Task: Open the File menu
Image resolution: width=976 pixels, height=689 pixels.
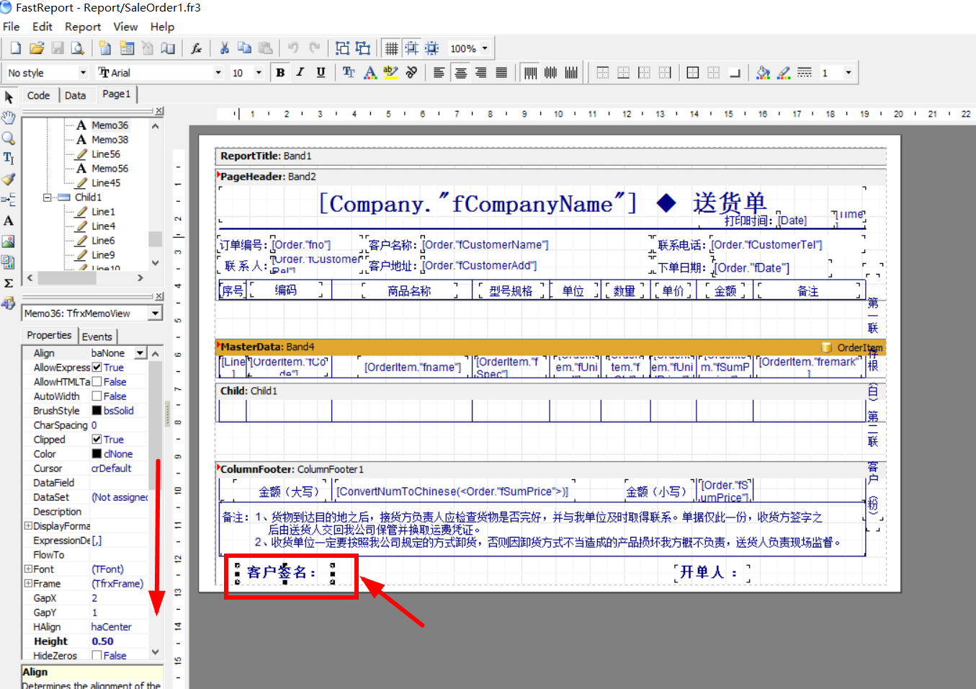Action: pos(12,27)
